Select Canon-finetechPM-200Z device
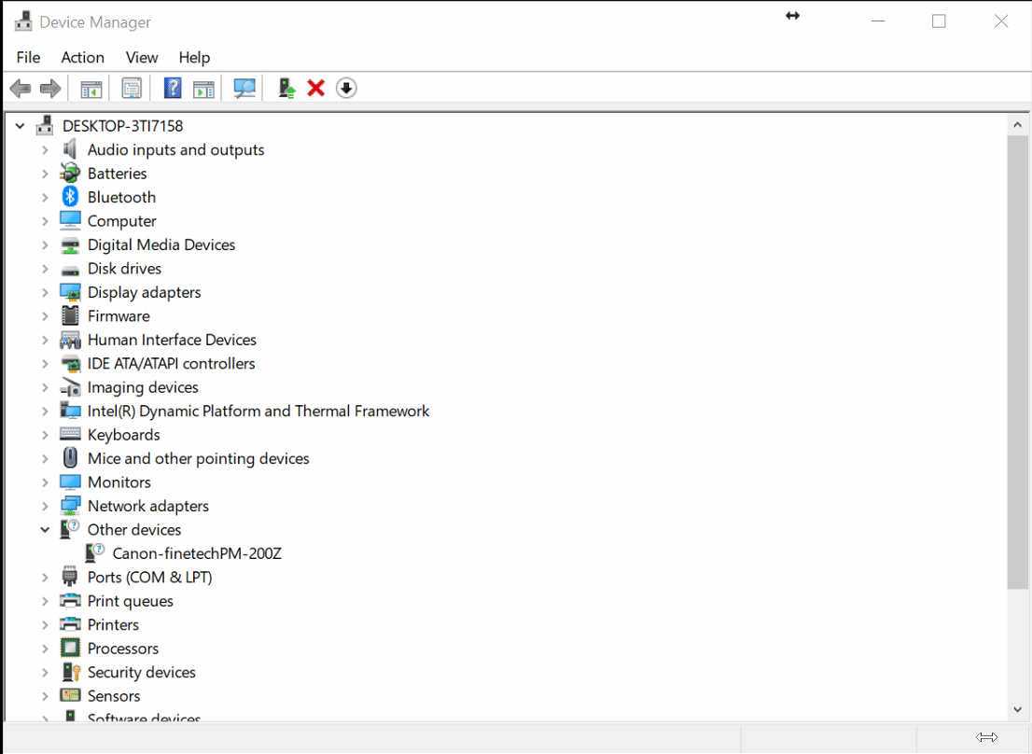 (197, 553)
